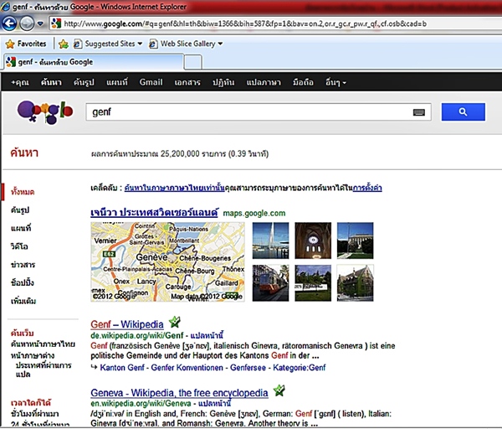
Task: Click the blue search magnifier button
Action: pos(463,112)
